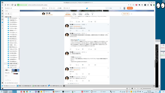The width and height of the screenshot is (165, 93).
Task: Click the Follow button on profile
Action: click(x=126, y=14)
